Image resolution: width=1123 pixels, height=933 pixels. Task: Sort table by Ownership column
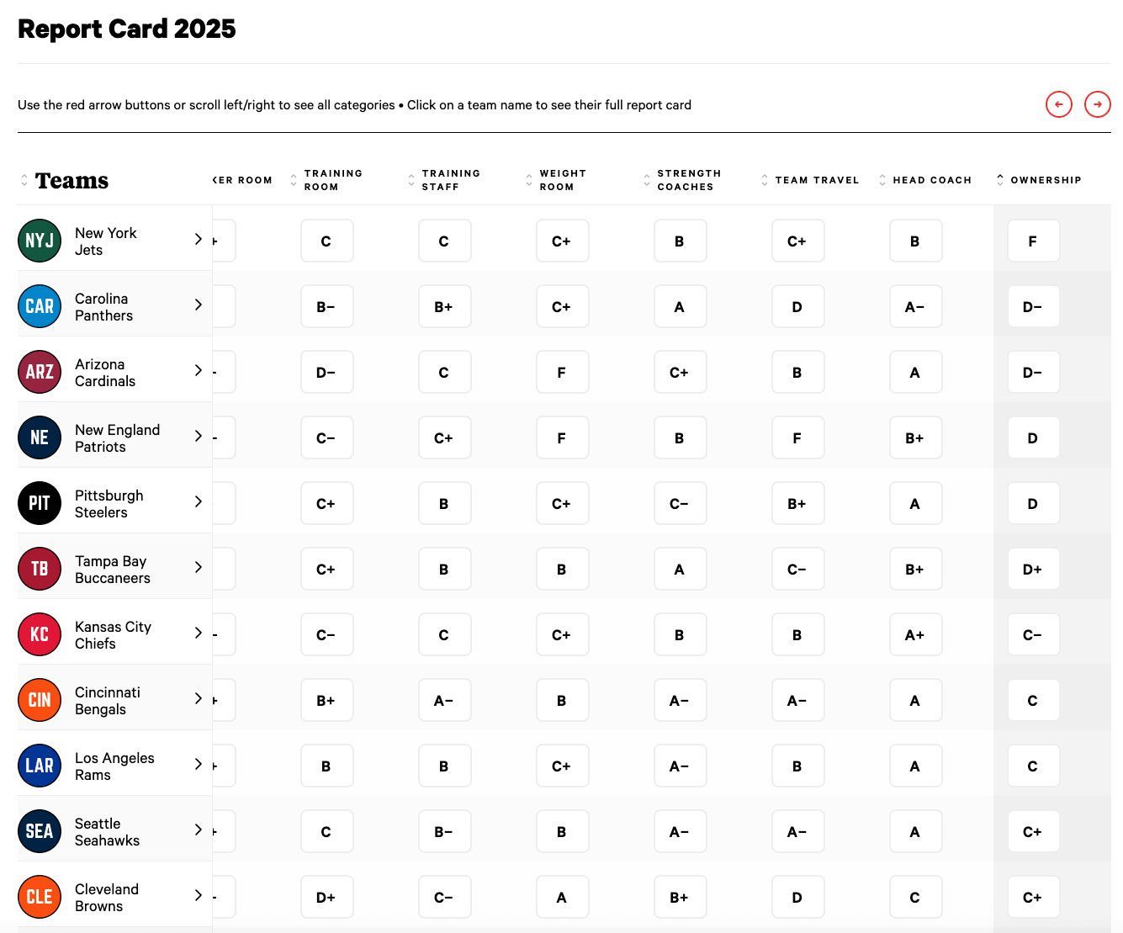(x=1045, y=180)
